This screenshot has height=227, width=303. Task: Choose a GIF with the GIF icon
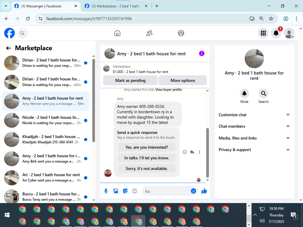tap(135, 191)
